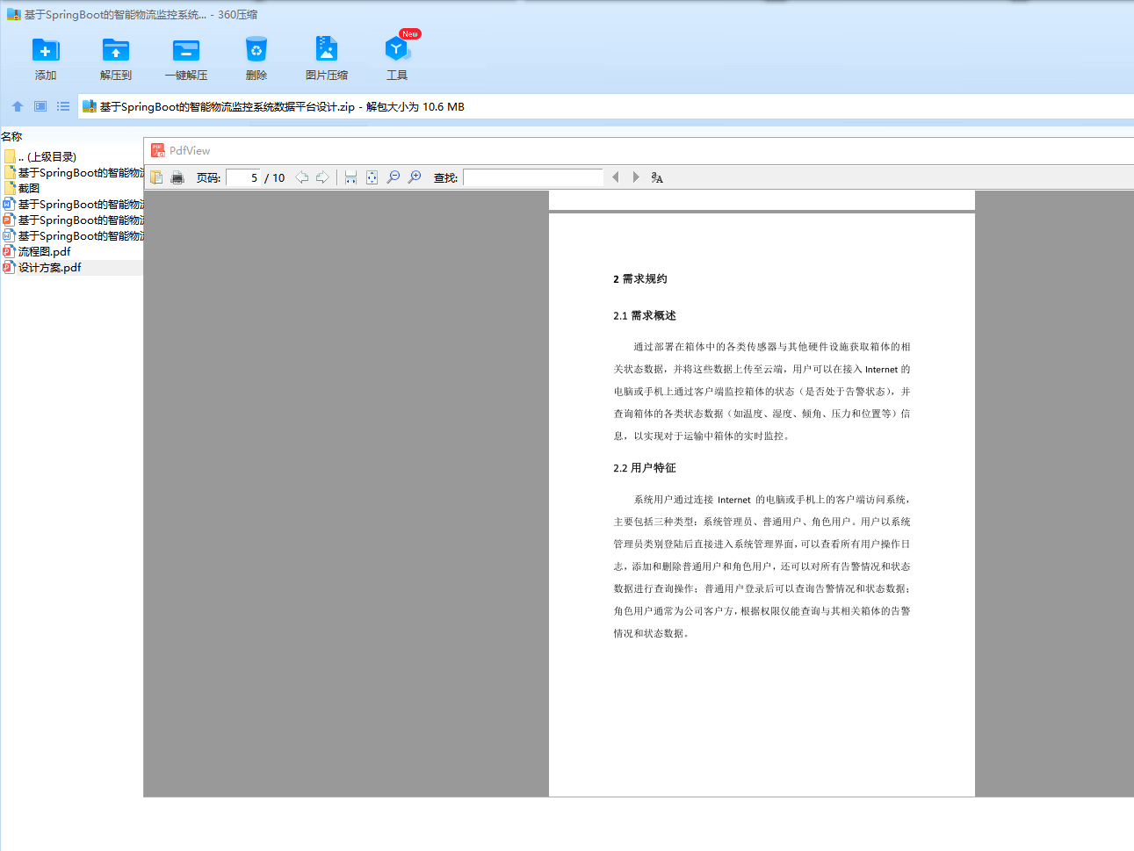Viewport: 1134px width, 851px height.
Task: Open the 工具 (Tools) icon with New badge
Action: 396,48
